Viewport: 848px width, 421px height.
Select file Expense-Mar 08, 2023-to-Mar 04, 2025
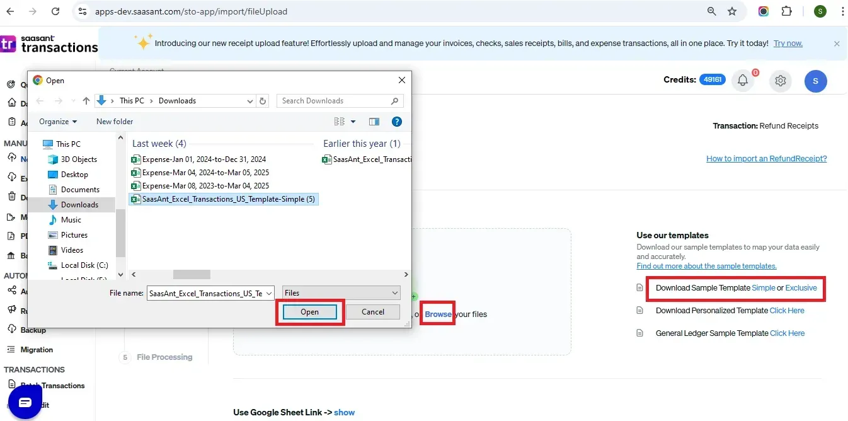(200, 186)
